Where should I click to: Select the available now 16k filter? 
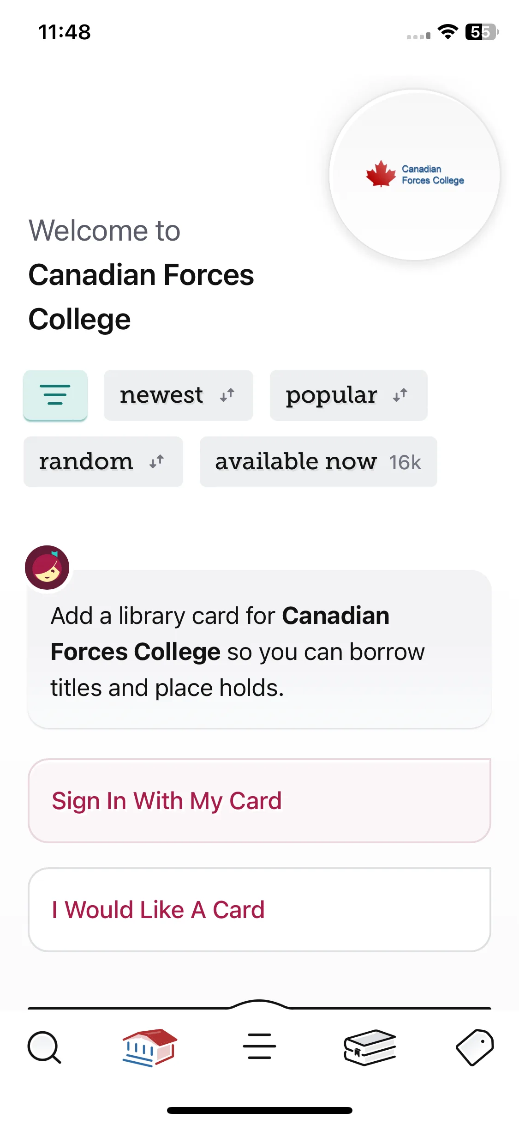coord(318,462)
